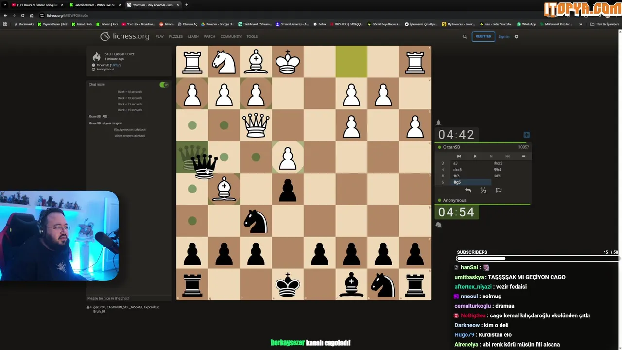
Task: Resign using the flag icon
Action: (x=499, y=191)
